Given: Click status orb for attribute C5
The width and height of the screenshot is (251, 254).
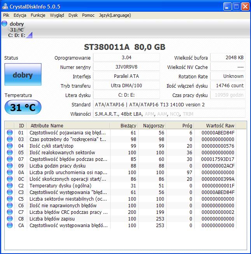Looking at the screenshot, I should tap(10, 199).
